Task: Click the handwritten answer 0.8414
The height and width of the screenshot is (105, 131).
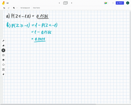Action: tap(40, 39)
